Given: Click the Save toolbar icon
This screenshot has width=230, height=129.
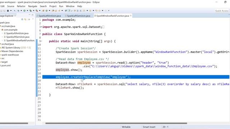Looking at the screenshot, I should click(1, 10).
